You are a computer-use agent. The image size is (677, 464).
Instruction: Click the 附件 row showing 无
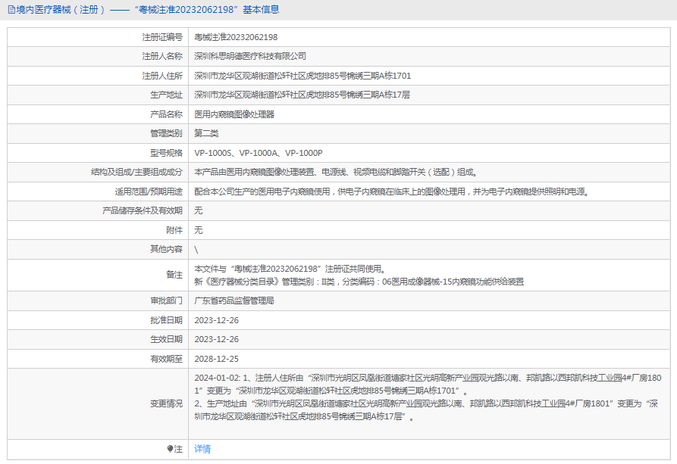(199, 230)
